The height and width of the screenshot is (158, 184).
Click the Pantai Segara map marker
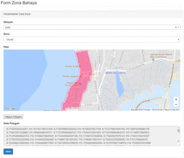coord(80,76)
